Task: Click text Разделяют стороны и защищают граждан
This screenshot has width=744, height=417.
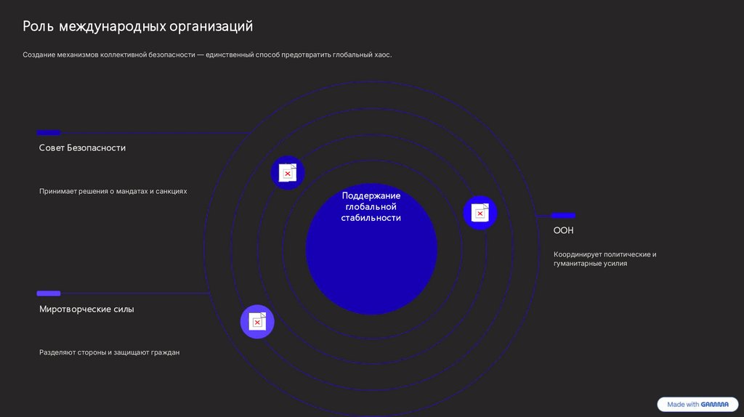Action: [109, 352]
